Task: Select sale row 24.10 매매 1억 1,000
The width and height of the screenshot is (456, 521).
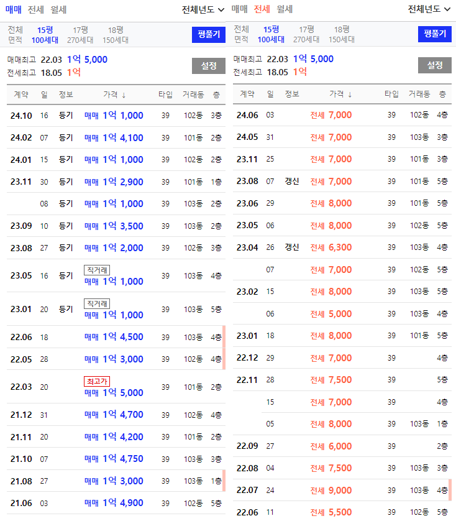Action: click(116, 116)
